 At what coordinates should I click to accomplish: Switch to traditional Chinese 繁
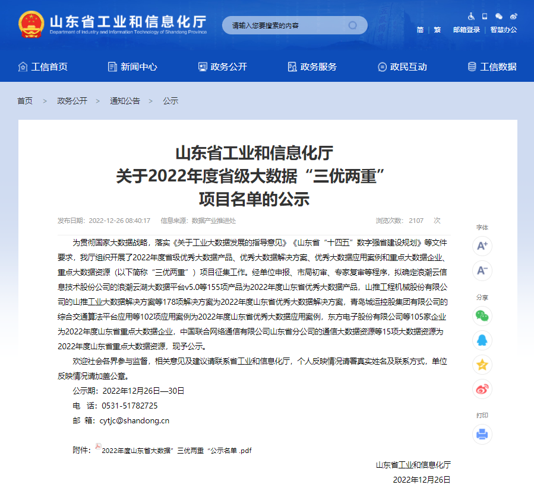tap(437, 30)
